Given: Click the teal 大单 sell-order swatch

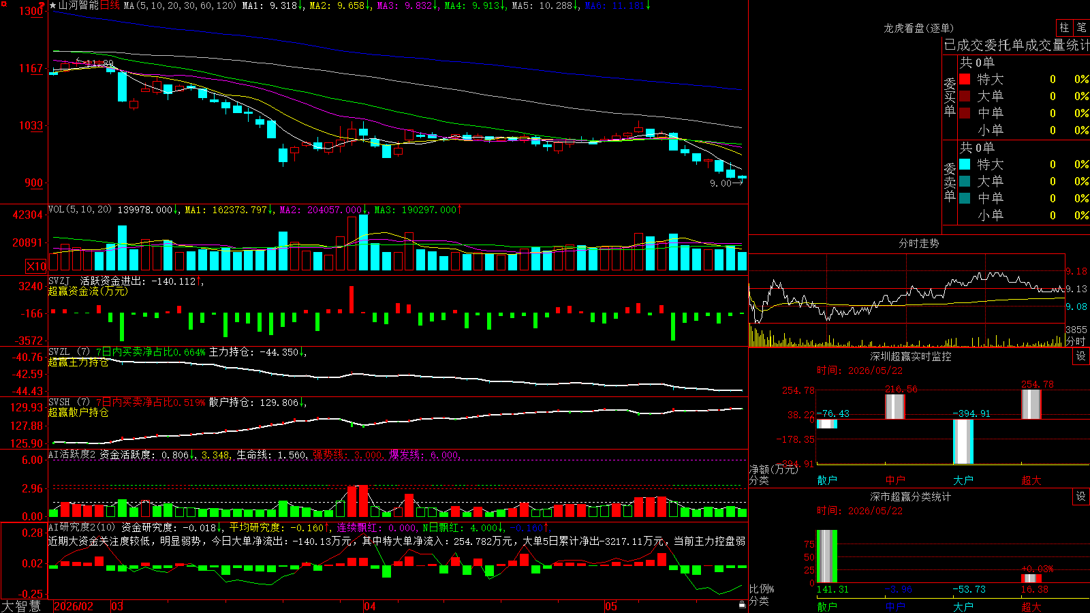Looking at the screenshot, I should pos(965,181).
